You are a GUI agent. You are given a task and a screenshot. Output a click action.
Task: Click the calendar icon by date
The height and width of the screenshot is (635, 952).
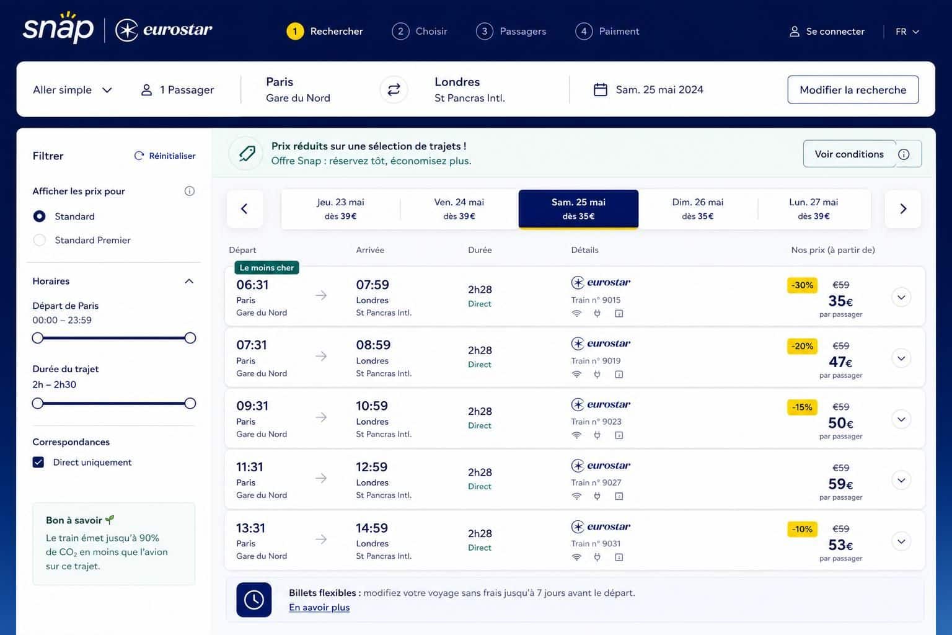tap(600, 90)
